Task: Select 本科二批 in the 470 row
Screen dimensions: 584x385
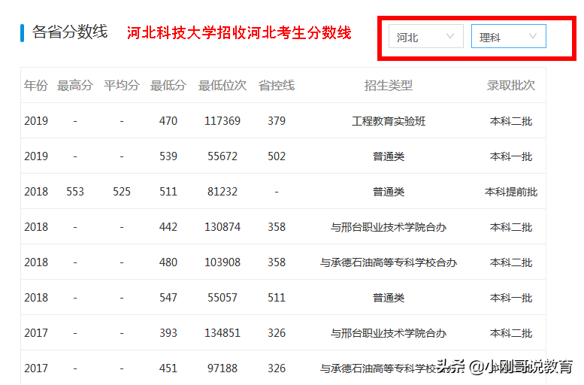Action: (x=510, y=121)
